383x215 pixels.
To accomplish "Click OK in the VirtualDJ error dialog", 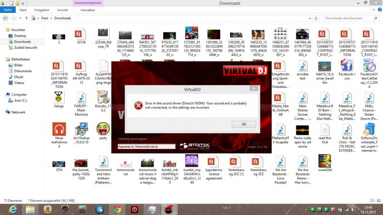I will [244, 124].
